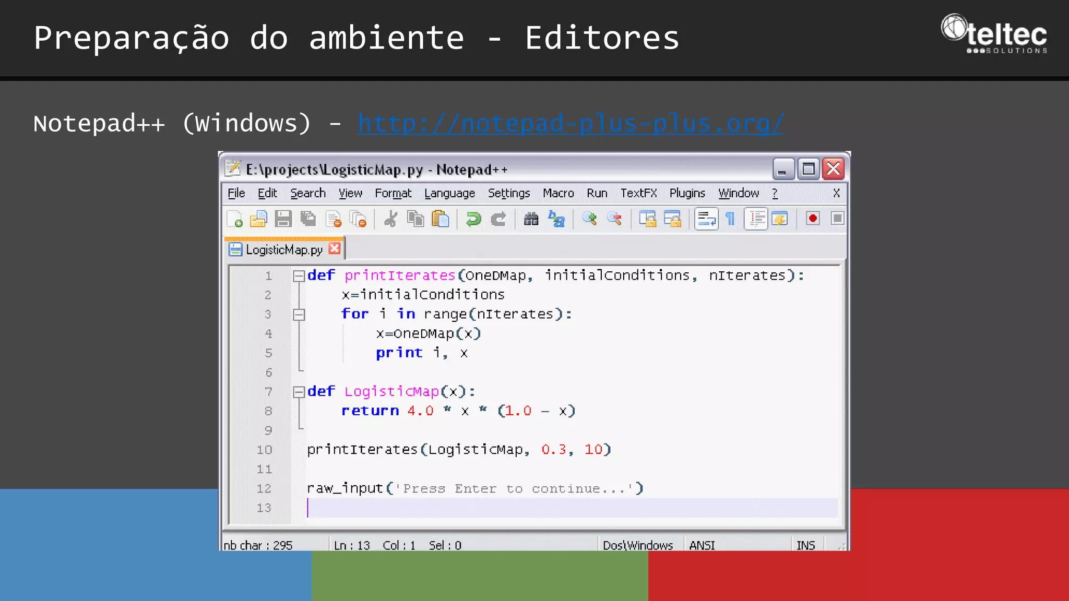Click the Copy icon in toolbar
Image resolution: width=1069 pixels, height=601 pixels.
(x=415, y=219)
